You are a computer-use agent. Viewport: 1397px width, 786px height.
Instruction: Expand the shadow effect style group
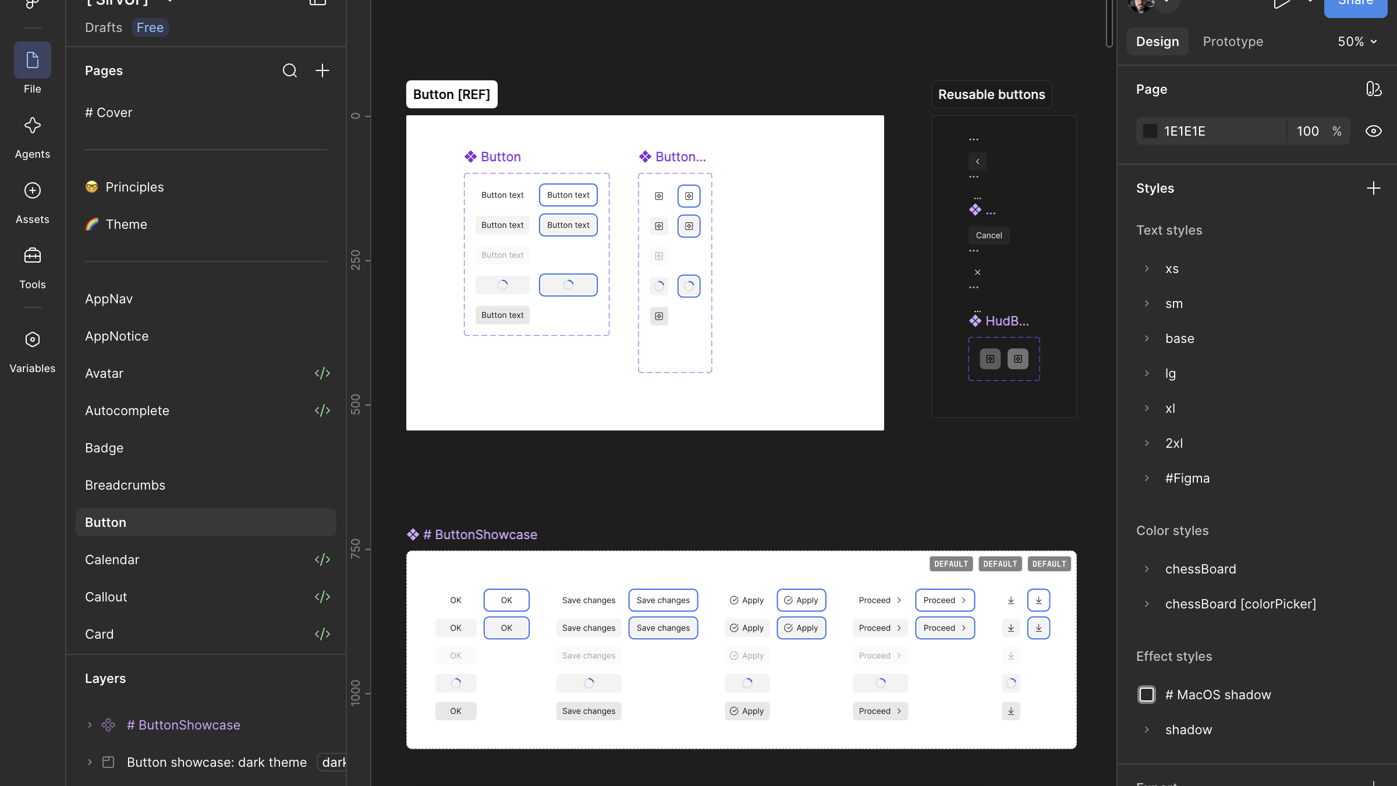point(1147,730)
